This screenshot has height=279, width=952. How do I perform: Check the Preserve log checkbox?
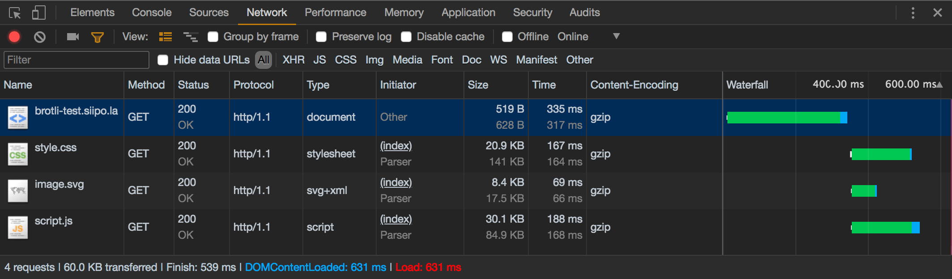[x=321, y=37]
